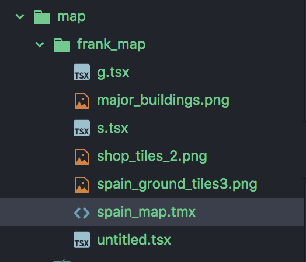Image resolution: width=306 pixels, height=262 pixels.
Task: Click the TSX icon beside untitled.tsx
Action: [82, 240]
